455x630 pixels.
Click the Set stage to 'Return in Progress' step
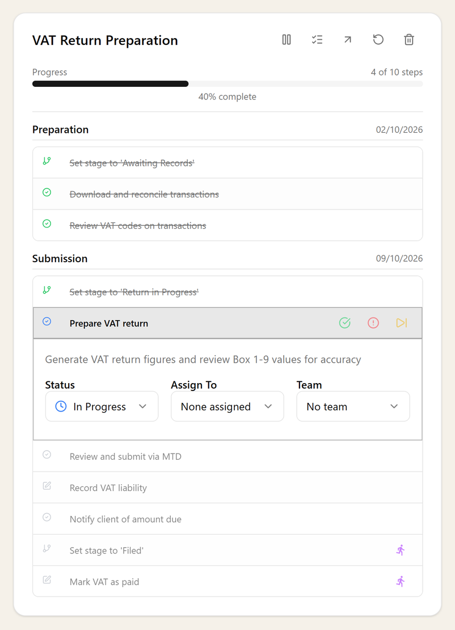227,292
